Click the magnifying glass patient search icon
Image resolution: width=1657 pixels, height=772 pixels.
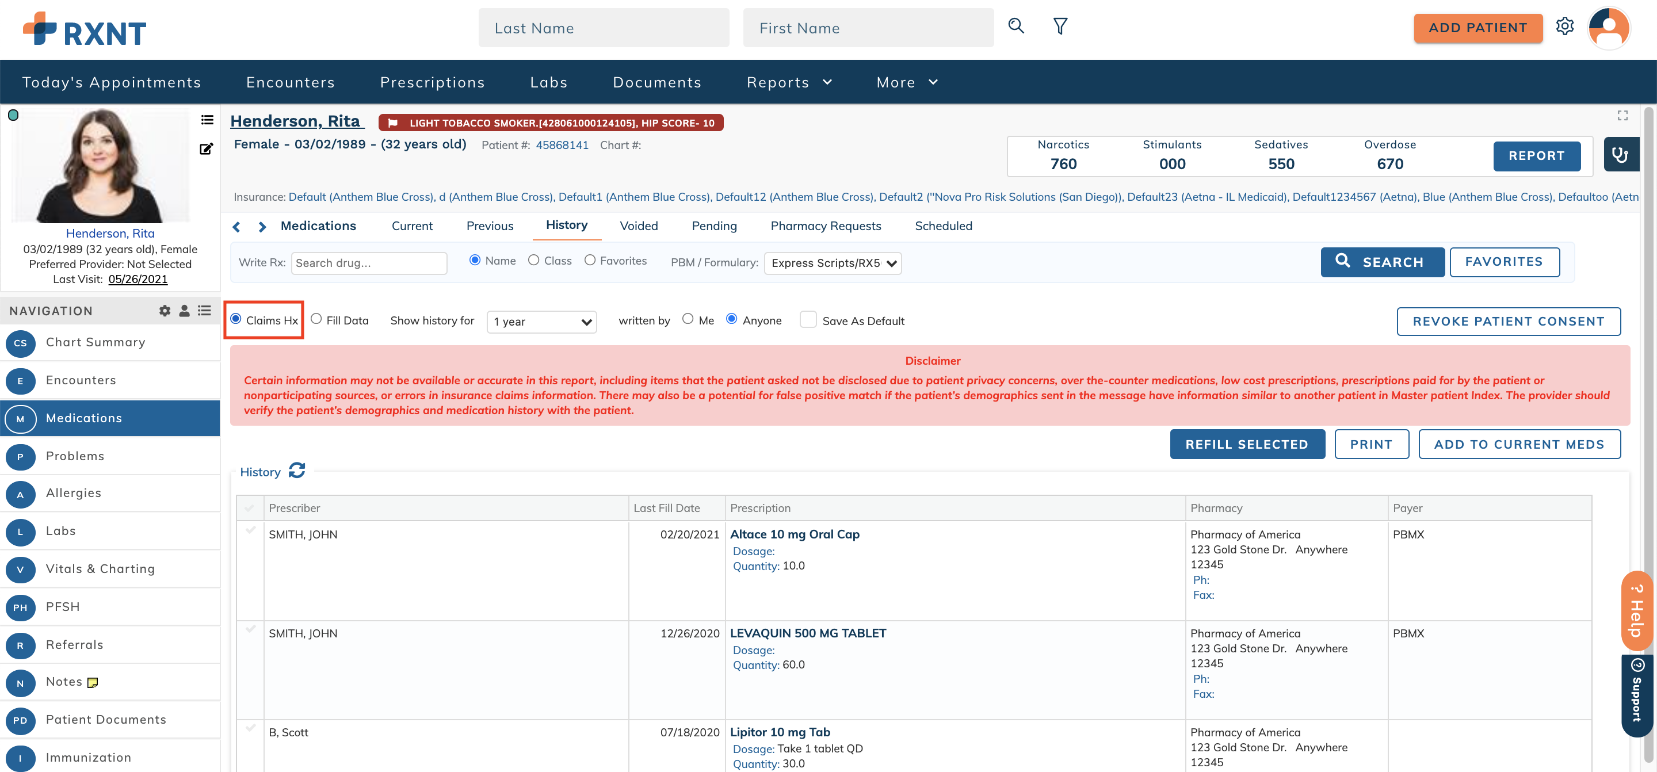tap(1015, 26)
